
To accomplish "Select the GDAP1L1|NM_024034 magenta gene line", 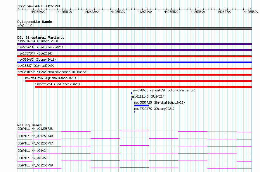I will (134, 153).
